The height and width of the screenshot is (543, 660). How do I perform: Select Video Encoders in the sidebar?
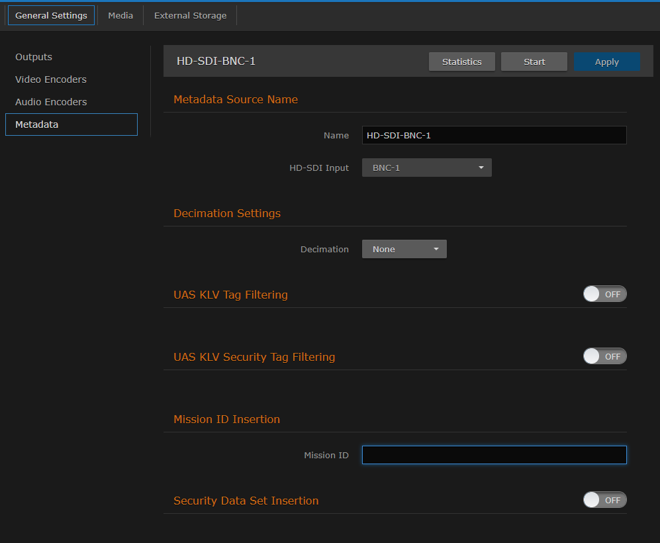pos(50,79)
